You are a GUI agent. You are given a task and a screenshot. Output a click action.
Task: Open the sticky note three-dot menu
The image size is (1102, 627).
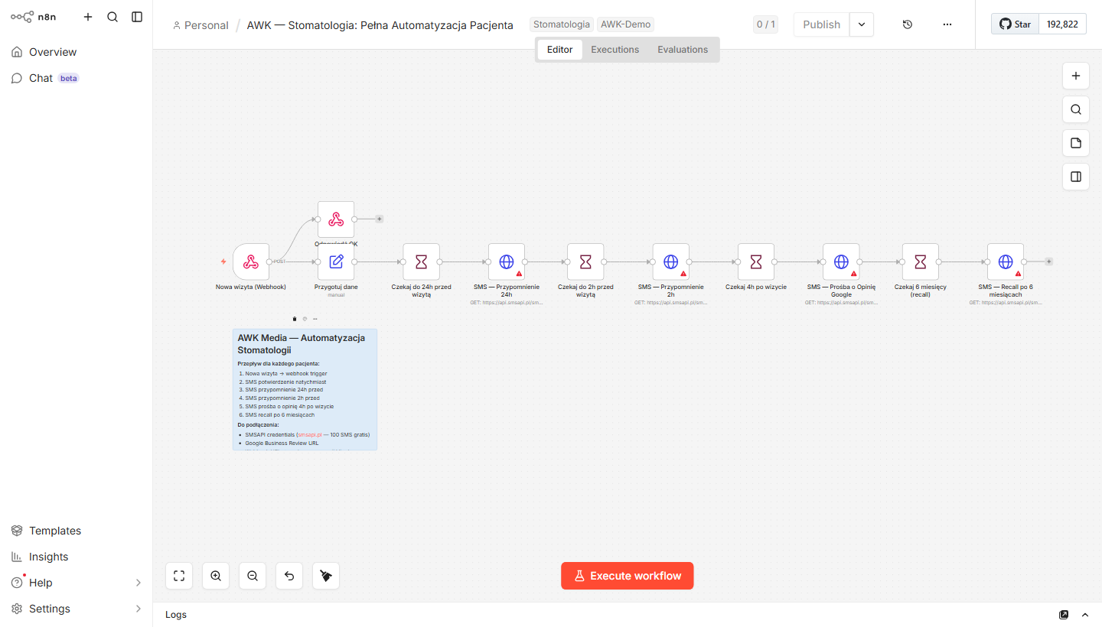pos(315,319)
